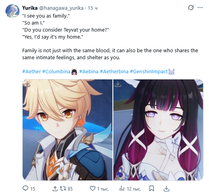
Task: Click the share upload arrow icon
Action: click(55, 189)
